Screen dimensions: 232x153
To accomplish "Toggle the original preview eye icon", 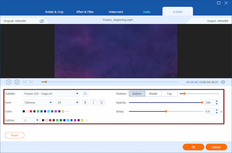I will pyautogui.click(x=42, y=21).
